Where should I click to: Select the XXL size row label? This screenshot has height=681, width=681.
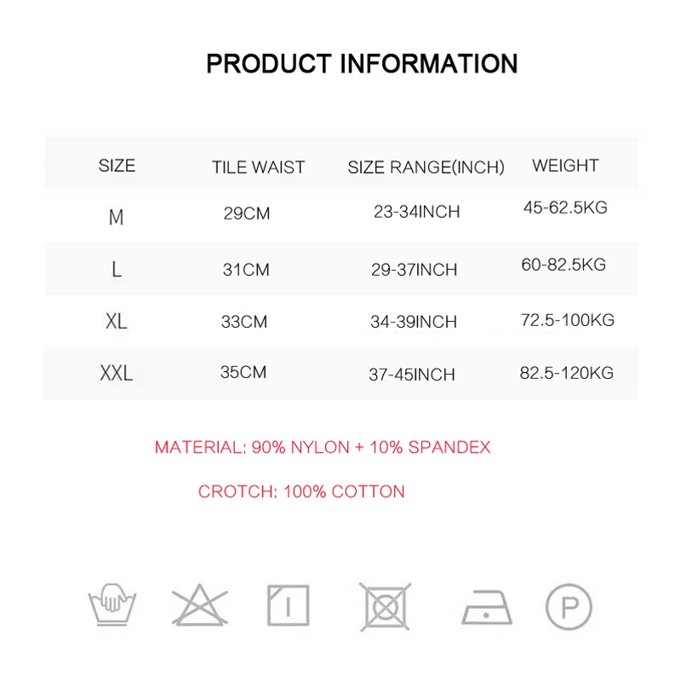point(117,373)
